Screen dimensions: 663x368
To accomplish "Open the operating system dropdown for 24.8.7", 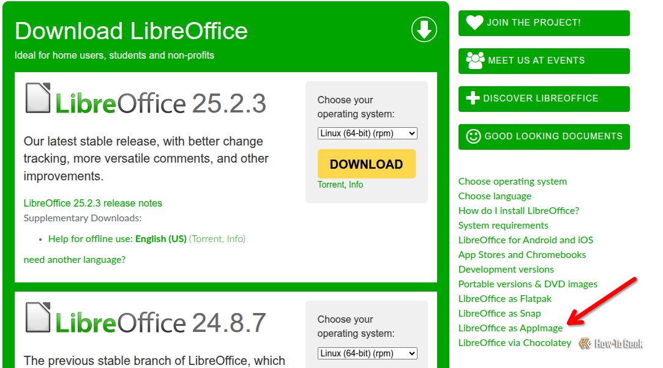I will tap(367, 353).
